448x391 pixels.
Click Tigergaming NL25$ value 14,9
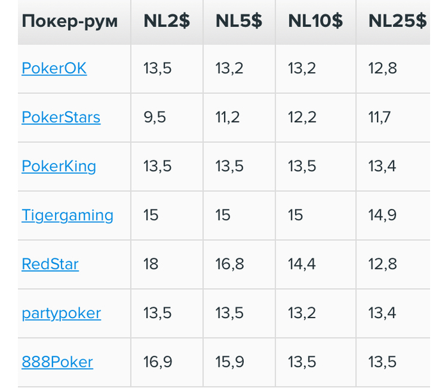tap(382, 215)
